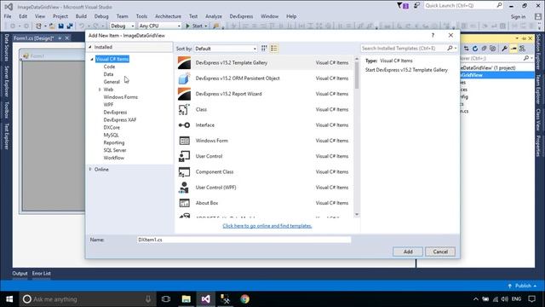545x307 pixels.
Task: Click the Add button
Action: tap(408, 252)
